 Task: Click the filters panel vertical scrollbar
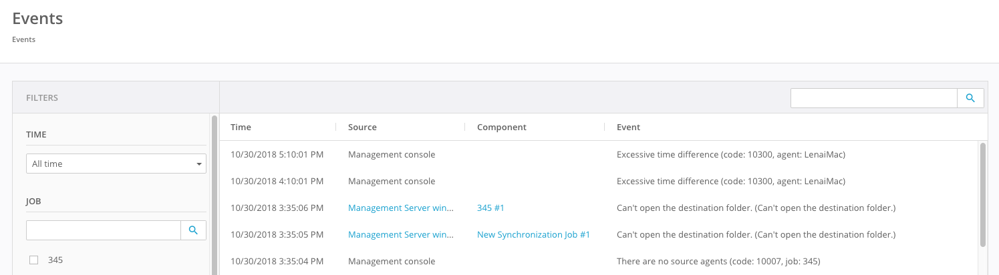click(214, 194)
